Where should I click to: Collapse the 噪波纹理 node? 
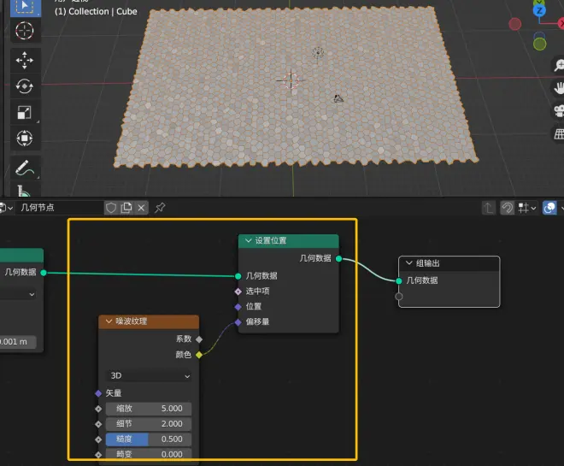point(109,321)
